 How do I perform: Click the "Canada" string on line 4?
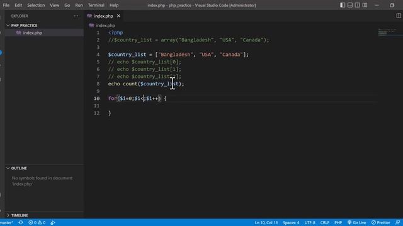[x=231, y=55]
